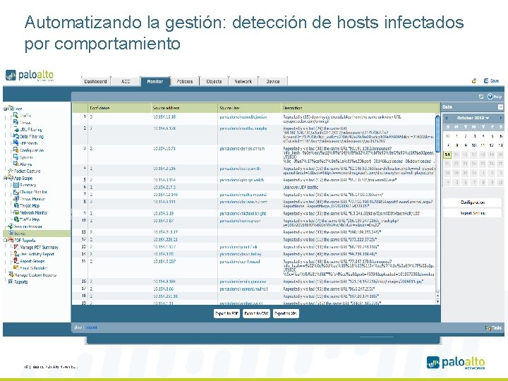Viewport: 508px width, 381px height.
Task: Click the Save button at top right
Action: (x=492, y=80)
